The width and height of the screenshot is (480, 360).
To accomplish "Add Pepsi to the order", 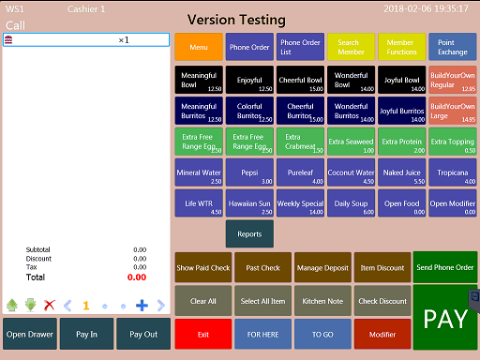I will [249, 172].
